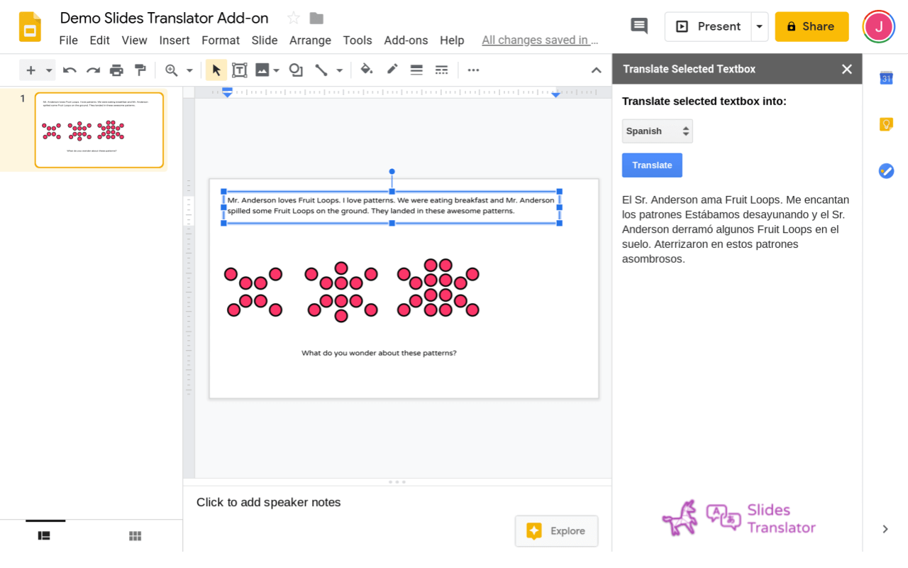Open the Arrange menu

click(x=310, y=40)
